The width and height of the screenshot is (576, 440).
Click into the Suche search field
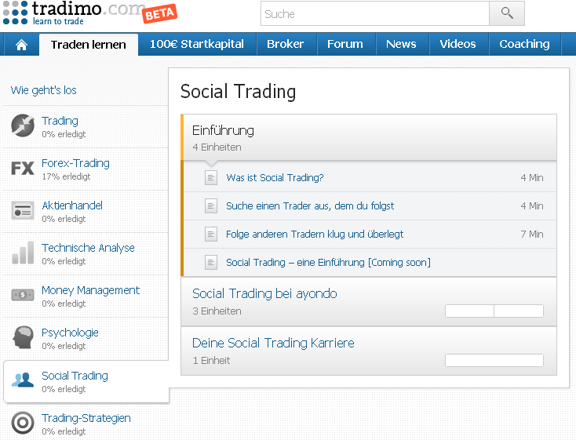(374, 14)
